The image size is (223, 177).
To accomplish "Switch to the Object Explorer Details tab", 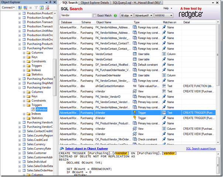I will pos(94,3).
